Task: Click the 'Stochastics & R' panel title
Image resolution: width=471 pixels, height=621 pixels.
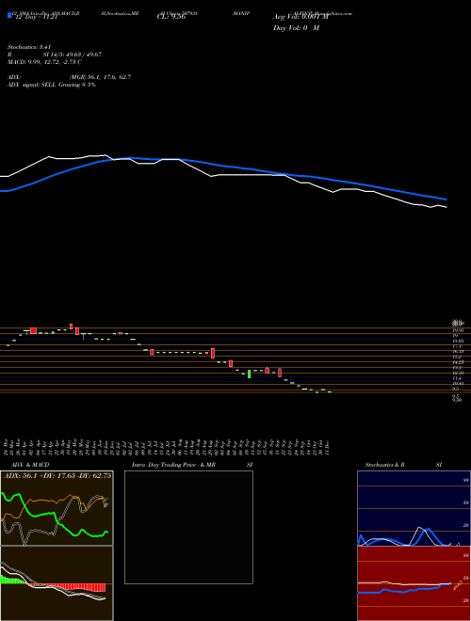Action: 384,465
